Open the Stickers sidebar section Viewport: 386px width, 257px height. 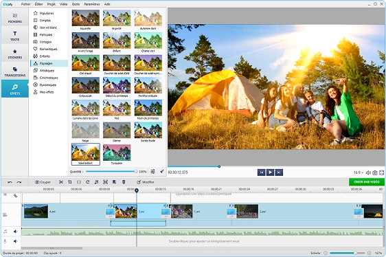click(x=15, y=54)
